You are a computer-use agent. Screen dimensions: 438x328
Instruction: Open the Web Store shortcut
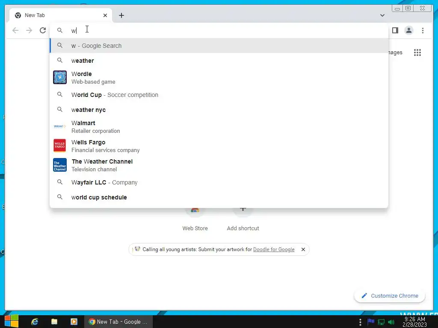point(195,220)
